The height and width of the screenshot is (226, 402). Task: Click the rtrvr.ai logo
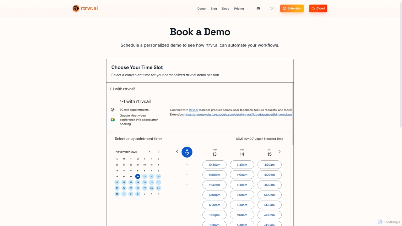click(x=85, y=8)
